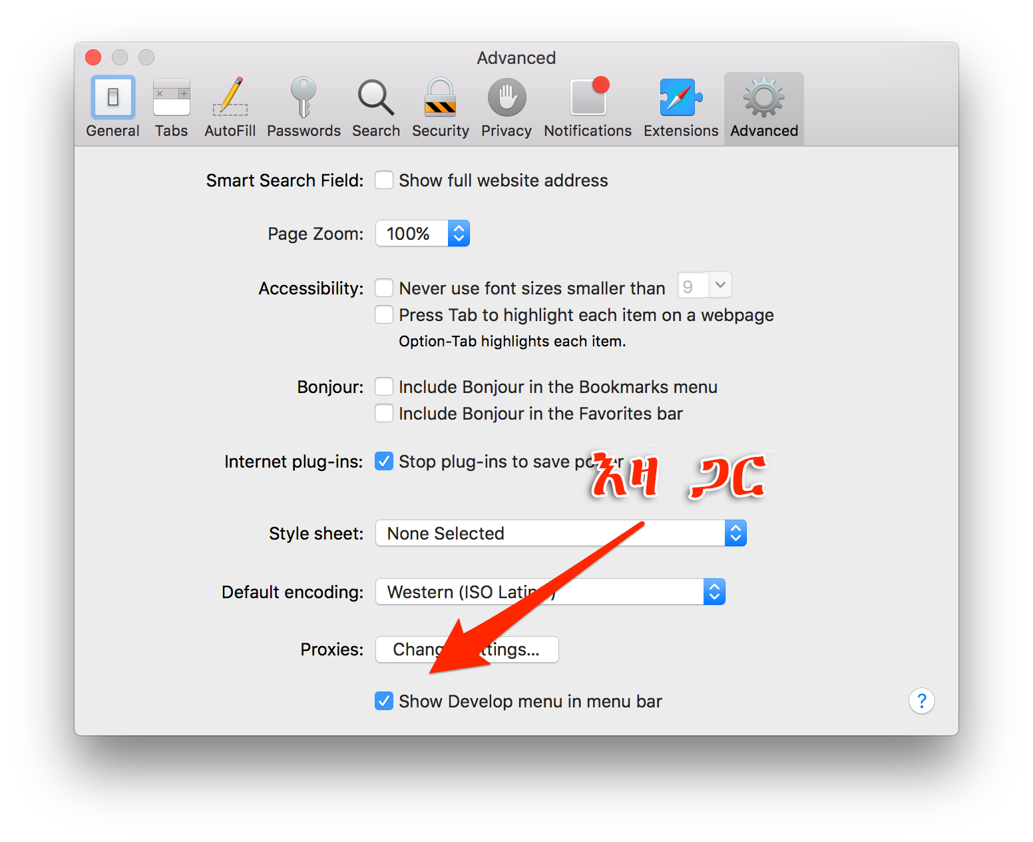Open the Search magnifier icon
The width and height of the screenshot is (1033, 842).
coord(376,97)
